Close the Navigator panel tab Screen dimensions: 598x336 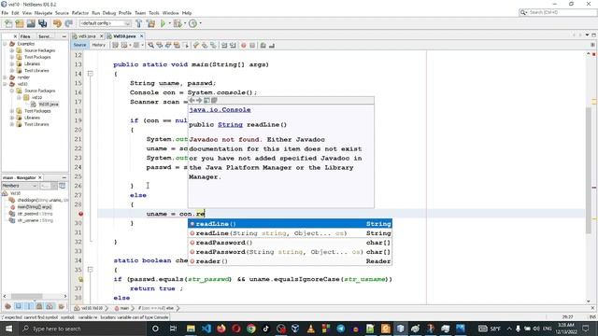40,177
